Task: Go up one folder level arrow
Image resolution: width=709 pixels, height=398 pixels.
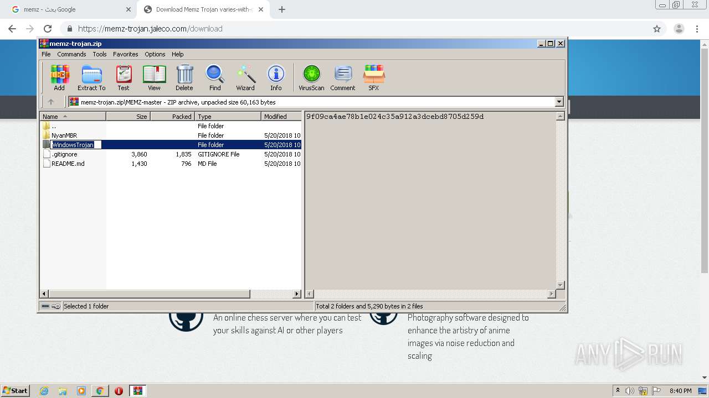Action: (x=51, y=102)
